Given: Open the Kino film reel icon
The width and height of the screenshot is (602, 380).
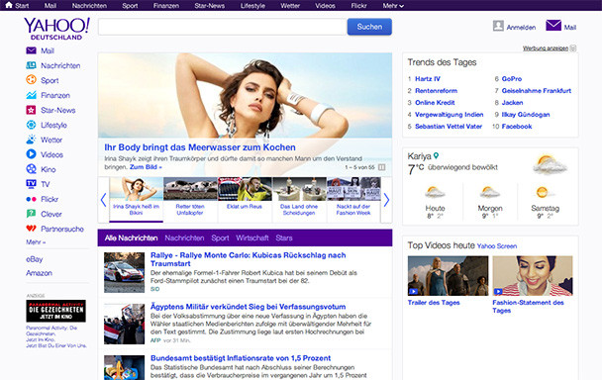Looking at the screenshot, I should click(31, 169).
